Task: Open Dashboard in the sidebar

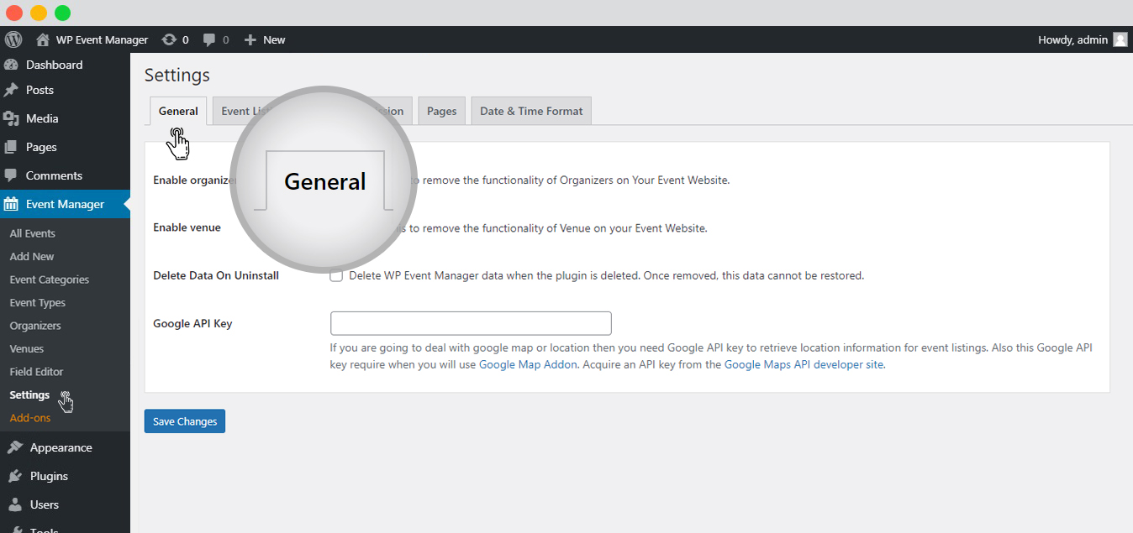Action: [x=54, y=65]
